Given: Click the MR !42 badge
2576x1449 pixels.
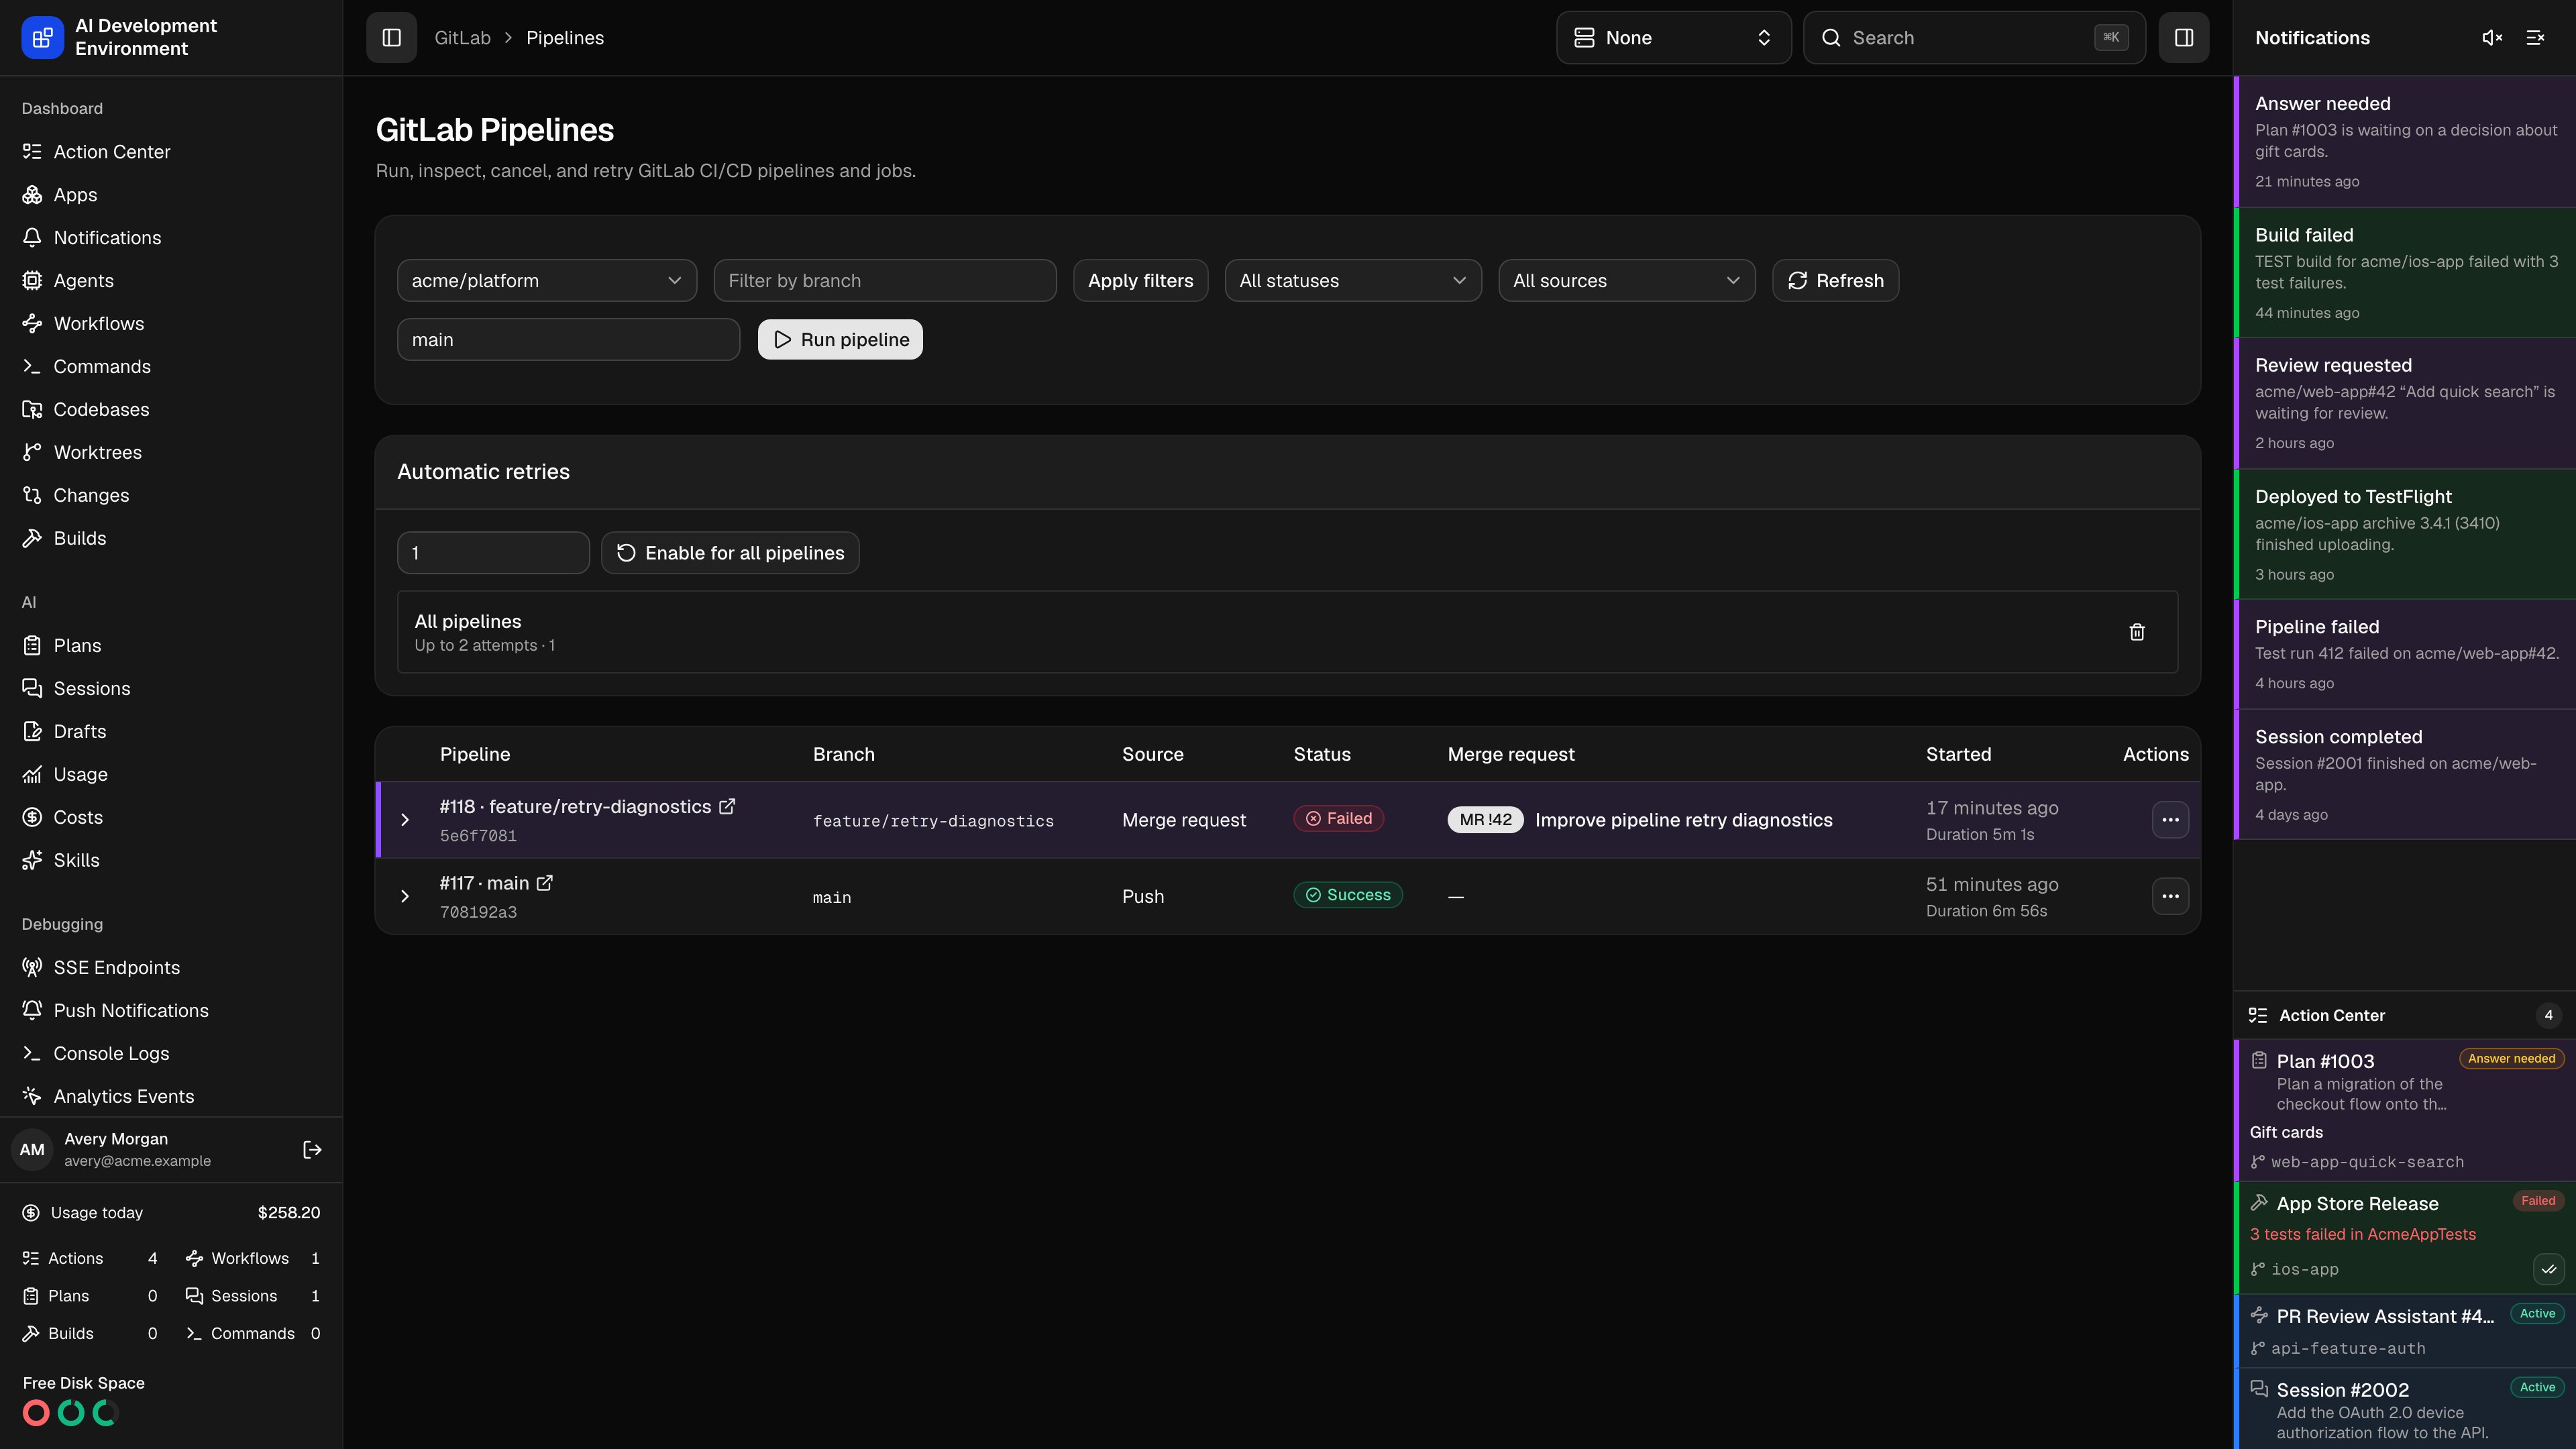Looking at the screenshot, I should pyautogui.click(x=1485, y=820).
